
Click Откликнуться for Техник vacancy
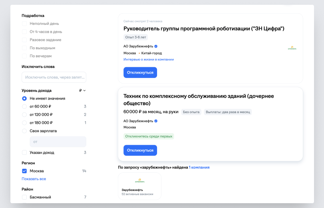point(140,150)
